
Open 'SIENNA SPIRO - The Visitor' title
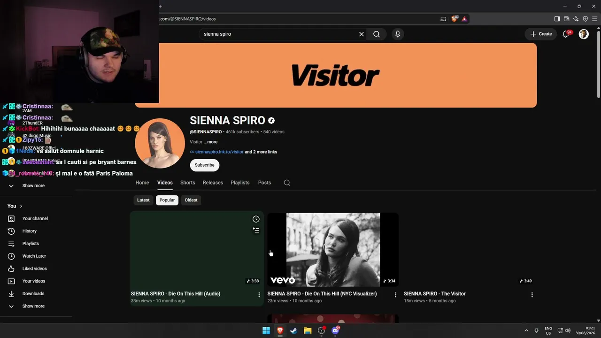click(435, 294)
